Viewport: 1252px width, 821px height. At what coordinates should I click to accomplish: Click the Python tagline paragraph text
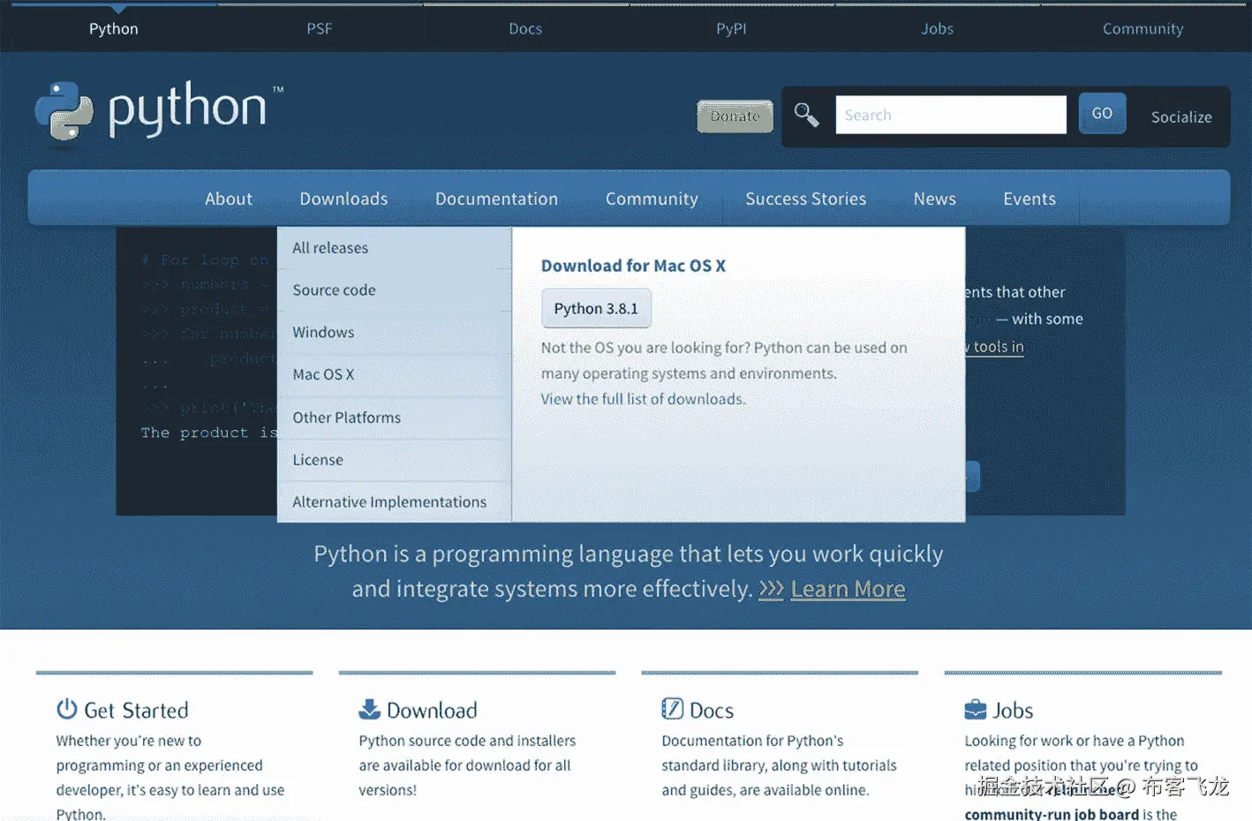pos(628,571)
